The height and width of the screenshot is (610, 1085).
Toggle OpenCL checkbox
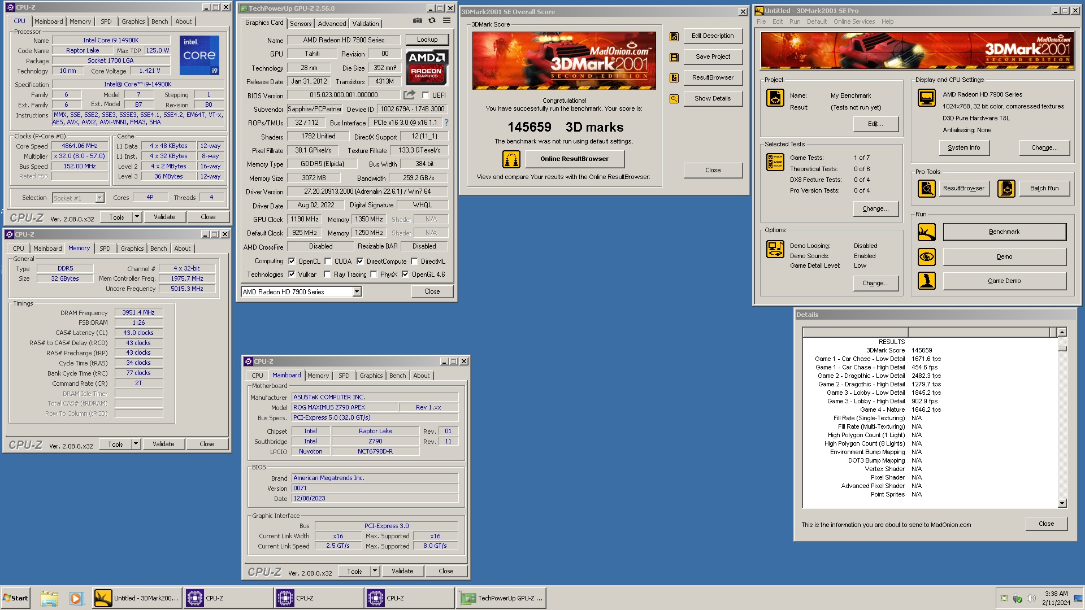(292, 262)
